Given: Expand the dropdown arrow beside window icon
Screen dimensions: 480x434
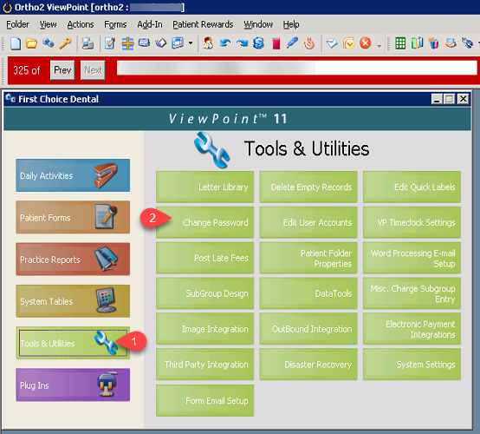Looking at the screenshot, I should pos(191,43).
